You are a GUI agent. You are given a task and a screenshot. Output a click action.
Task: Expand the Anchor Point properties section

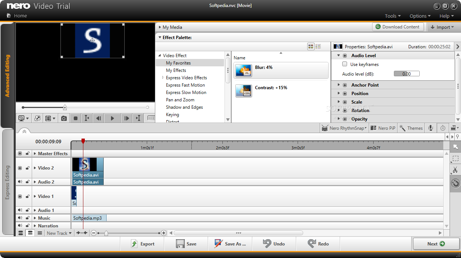pos(339,85)
